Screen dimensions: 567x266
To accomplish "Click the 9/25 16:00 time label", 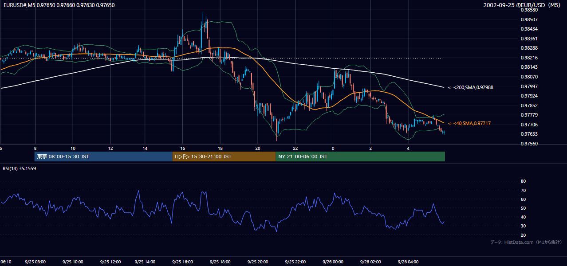I will 182,262.
